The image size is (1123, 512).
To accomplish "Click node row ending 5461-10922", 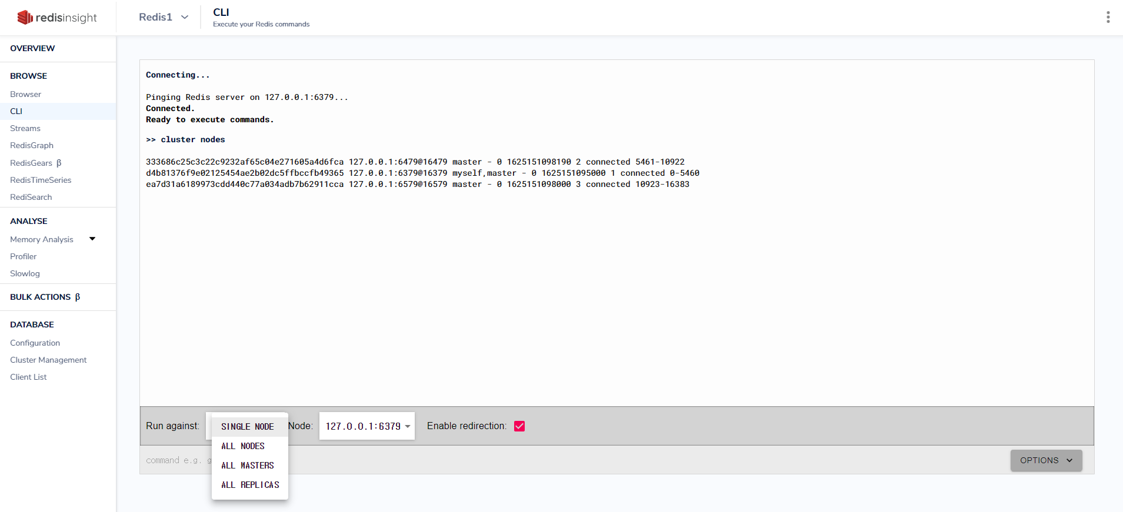I will tap(415, 162).
